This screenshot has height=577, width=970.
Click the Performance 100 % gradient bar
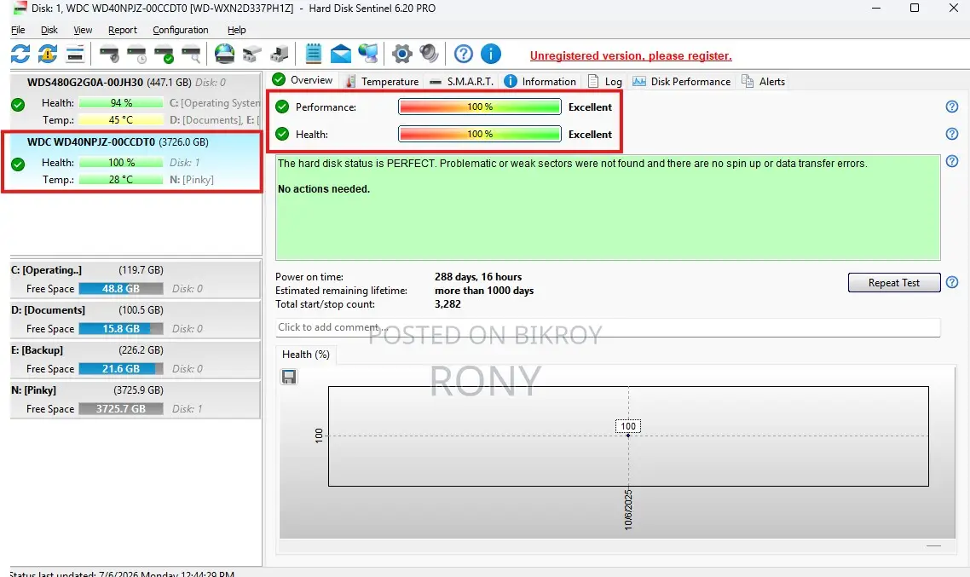(479, 107)
